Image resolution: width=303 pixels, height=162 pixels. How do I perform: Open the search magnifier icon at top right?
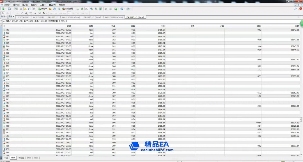[x=295, y=9]
